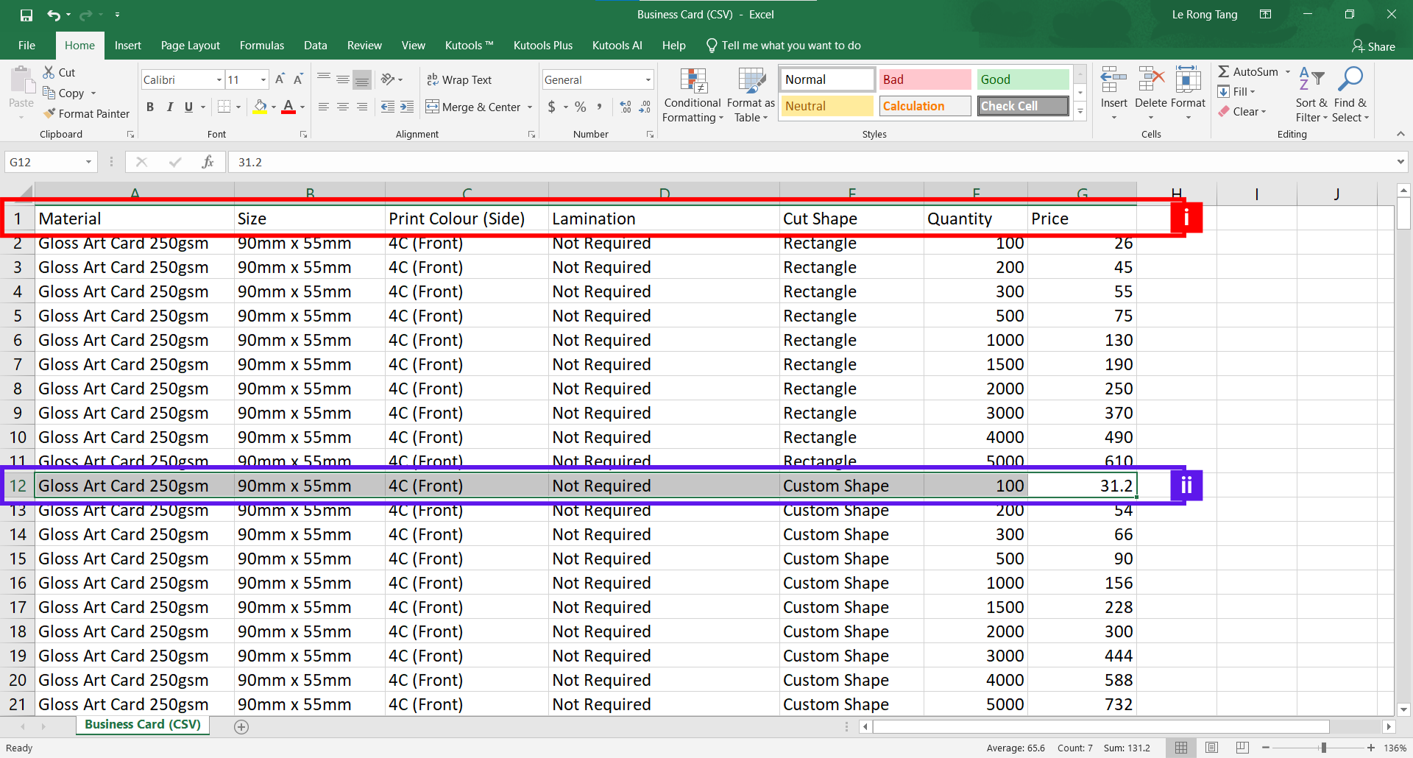Open the Page Layout ribbon tab
Image resolution: width=1413 pixels, height=758 pixels.
click(190, 46)
